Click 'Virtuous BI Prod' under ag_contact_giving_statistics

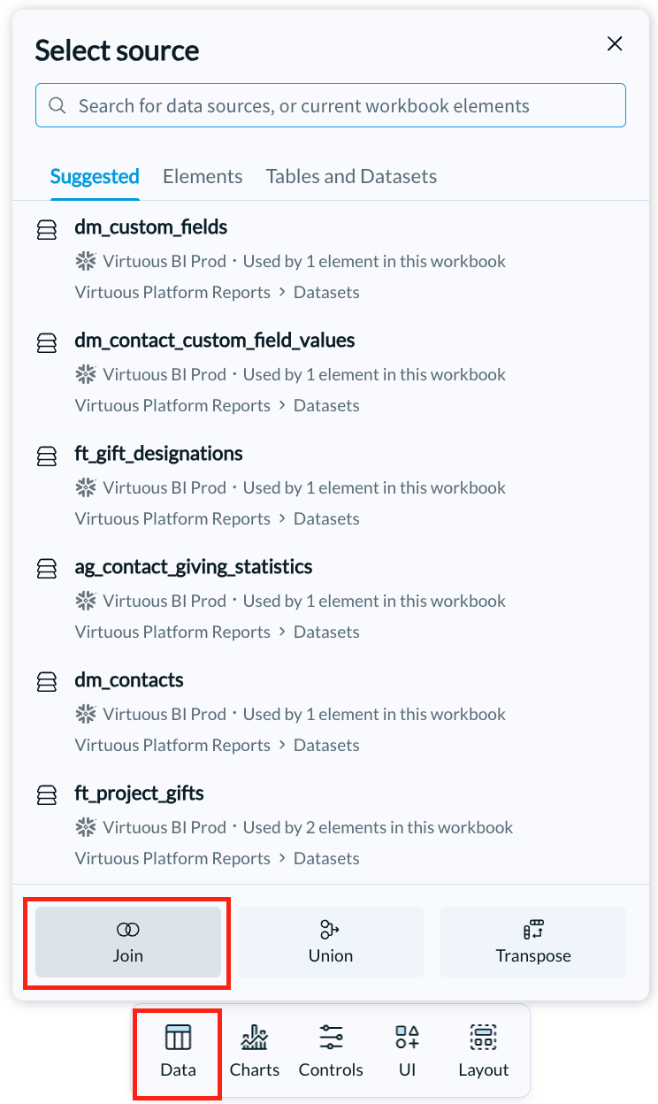pyautogui.click(x=164, y=601)
